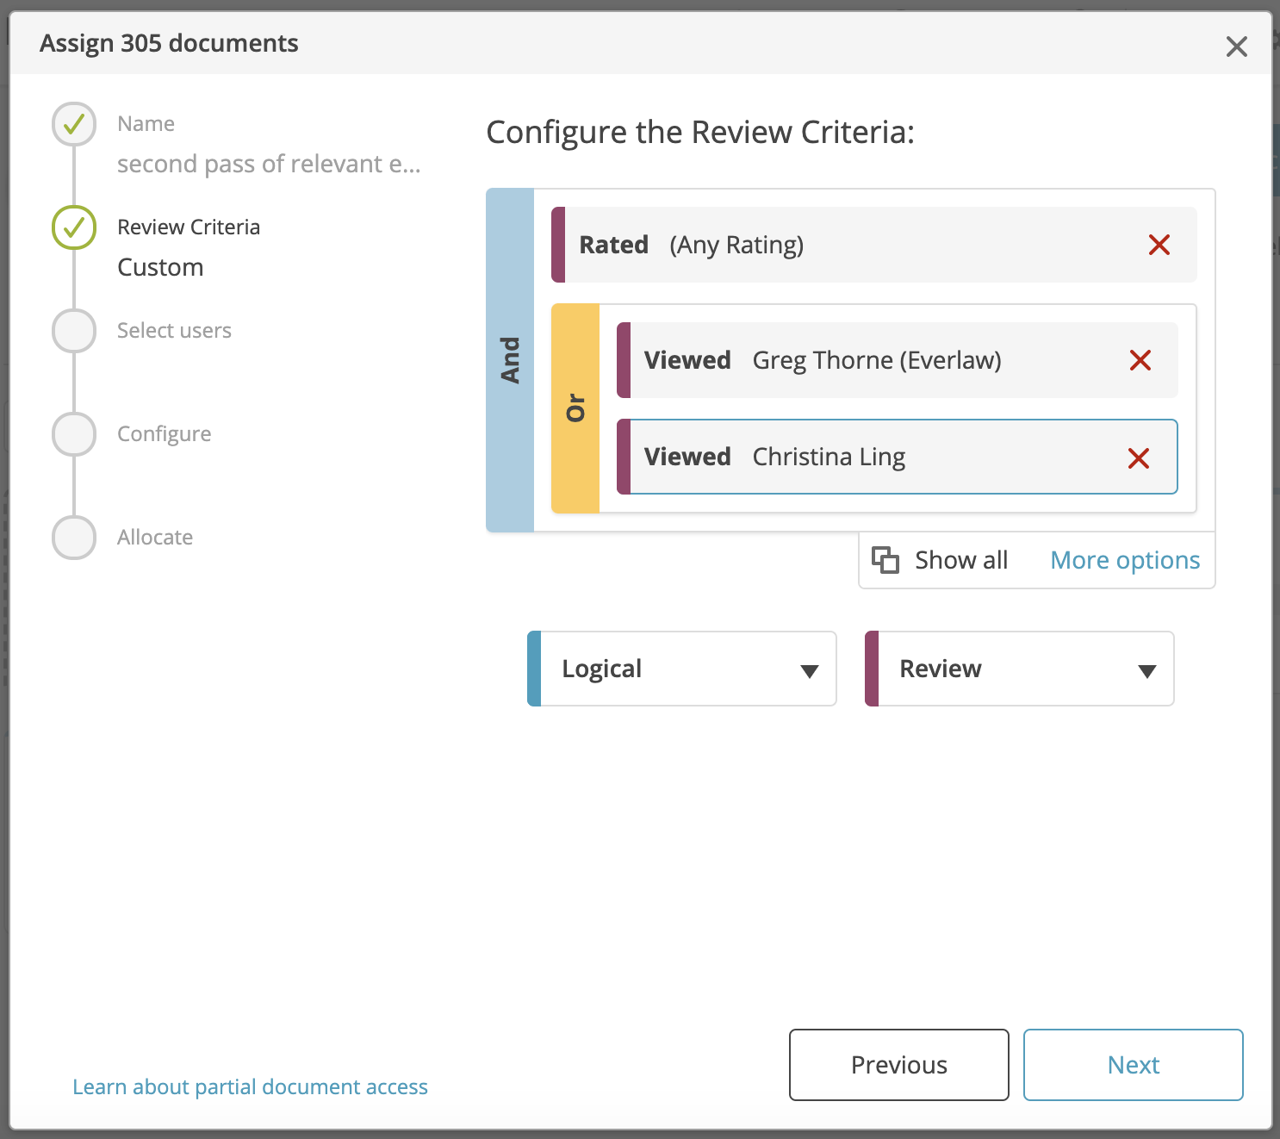Remove the Rated (Any Rating) criterion
Viewport: 1280px width, 1139px height.
tap(1159, 245)
